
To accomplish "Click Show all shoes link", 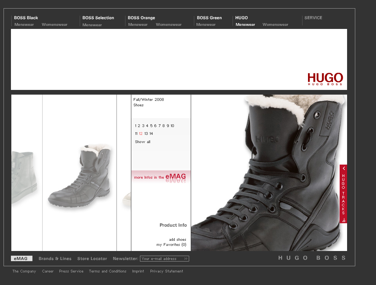I will click(142, 142).
